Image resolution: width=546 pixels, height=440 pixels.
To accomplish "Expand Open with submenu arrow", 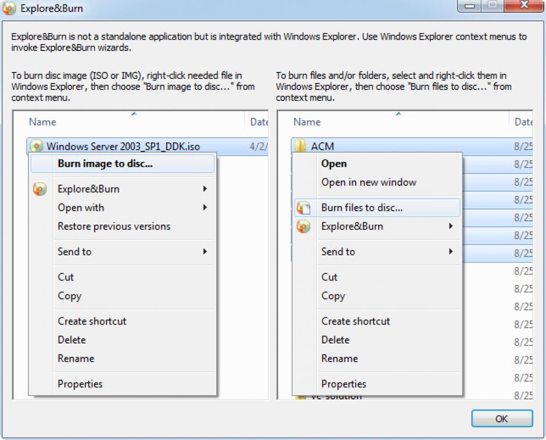I will point(205,208).
